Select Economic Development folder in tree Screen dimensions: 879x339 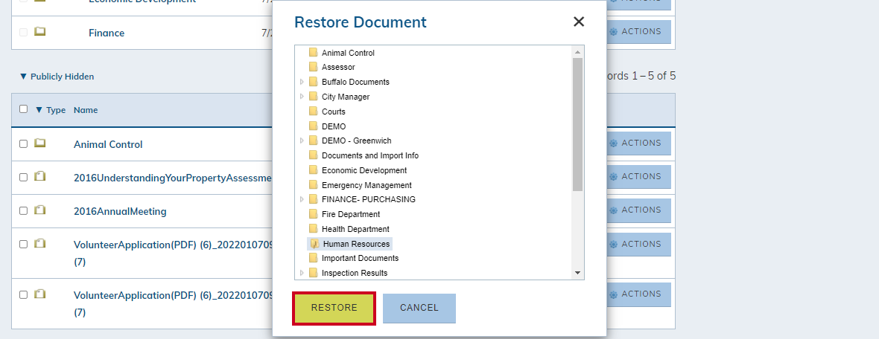pyautogui.click(x=364, y=171)
